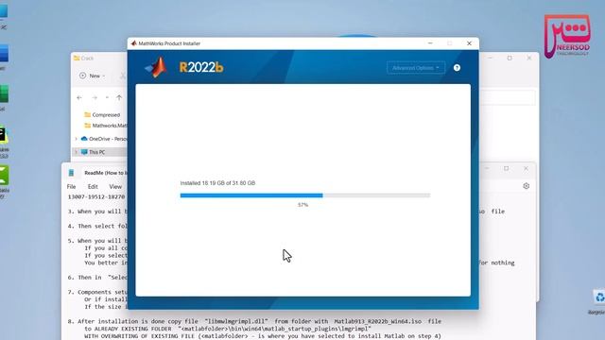Click step 8 instruction text in Notepad
The height and width of the screenshot is (340, 605).
(x=254, y=329)
